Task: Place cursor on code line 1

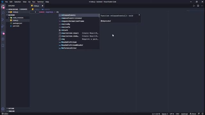Action: 49,12
